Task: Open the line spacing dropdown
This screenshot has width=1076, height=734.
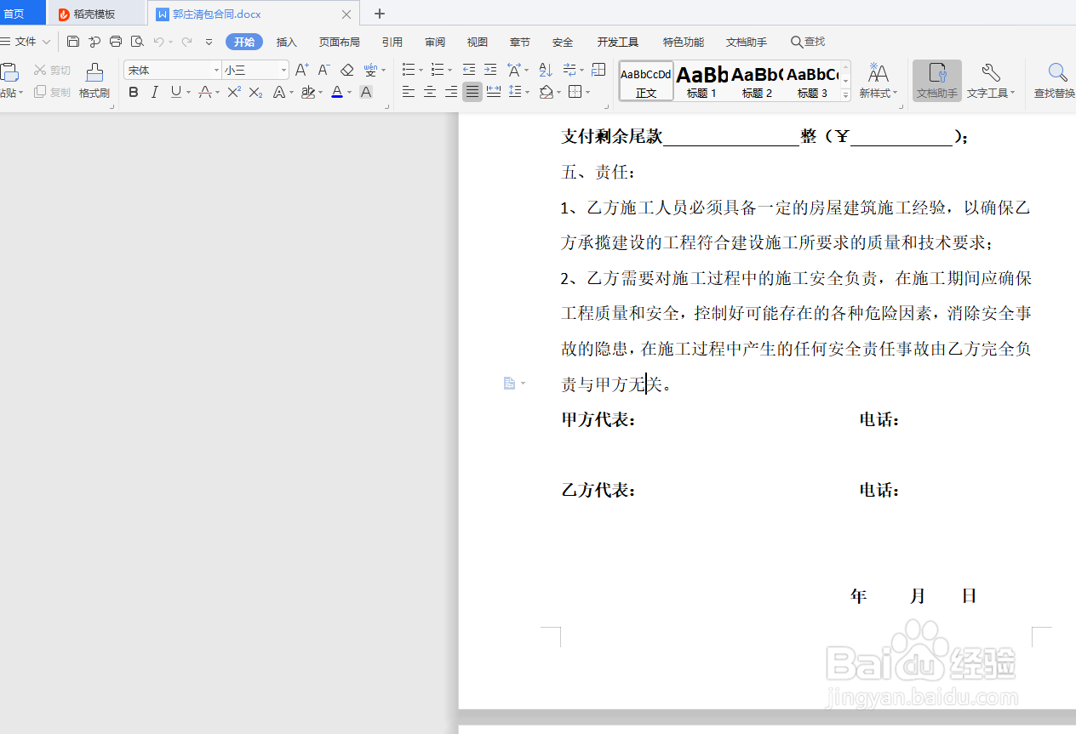Action: click(519, 92)
